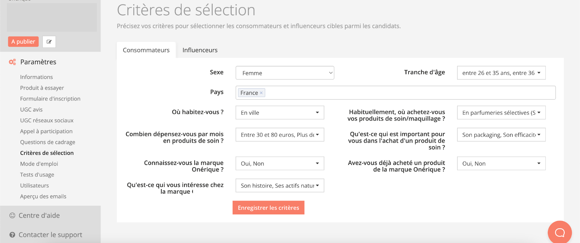Open the chat support bubble icon
580x243 pixels.
559,232
